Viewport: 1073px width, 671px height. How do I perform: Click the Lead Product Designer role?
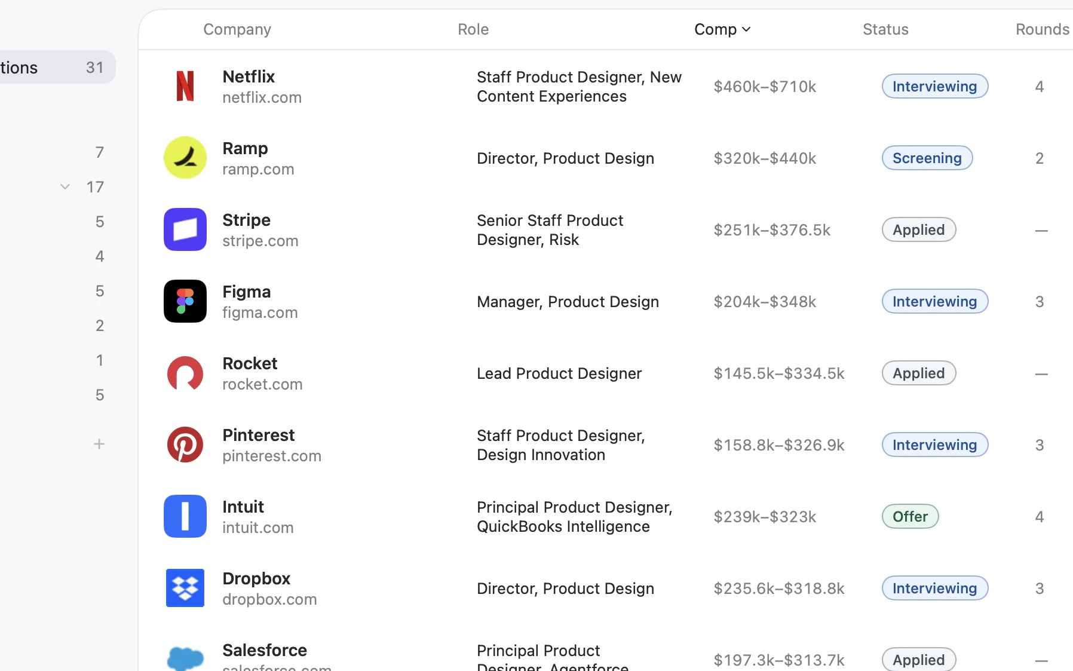(x=559, y=373)
